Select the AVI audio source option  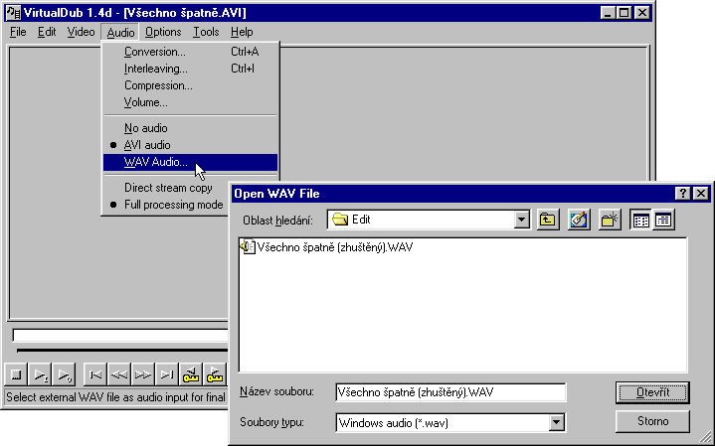pos(190,145)
